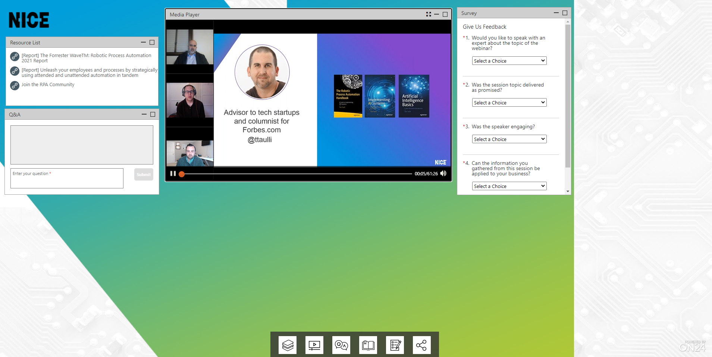Minimize the Survey panel
The height and width of the screenshot is (357, 712).
point(556,13)
